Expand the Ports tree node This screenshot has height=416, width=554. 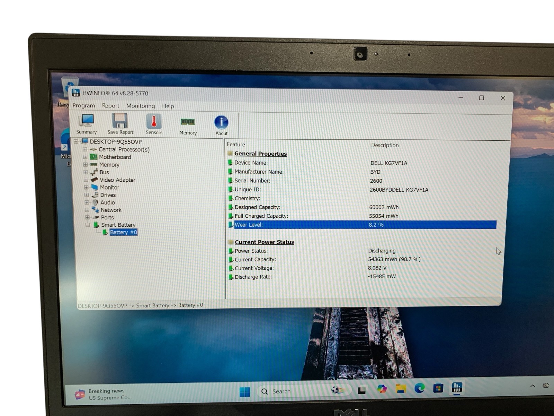click(x=87, y=217)
